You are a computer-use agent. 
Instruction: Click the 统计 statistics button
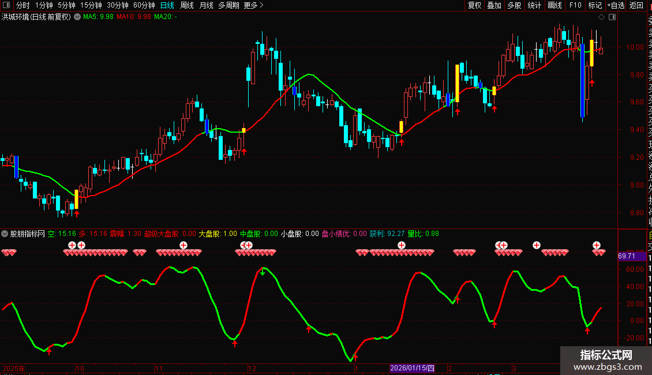tap(534, 5)
